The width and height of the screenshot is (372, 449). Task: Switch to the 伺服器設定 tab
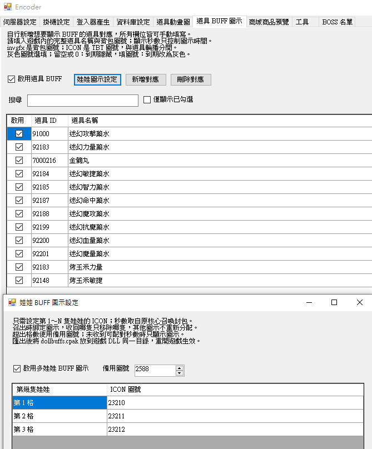pyautogui.click(x=20, y=22)
